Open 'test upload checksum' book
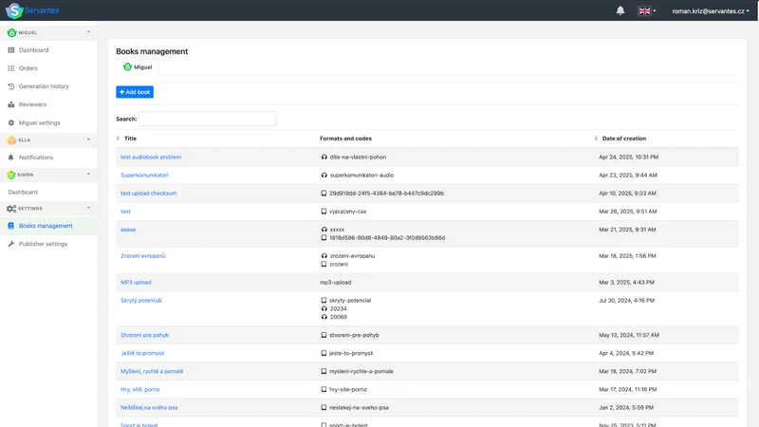 [149, 194]
